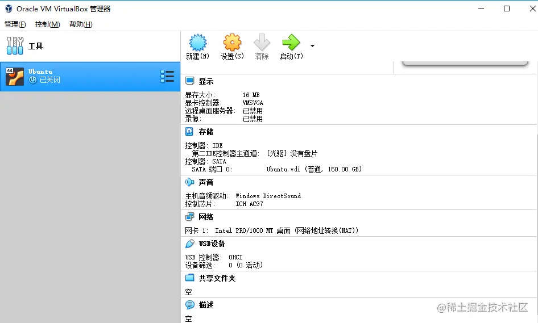Click the VMSVGA graphics controller value

point(253,103)
